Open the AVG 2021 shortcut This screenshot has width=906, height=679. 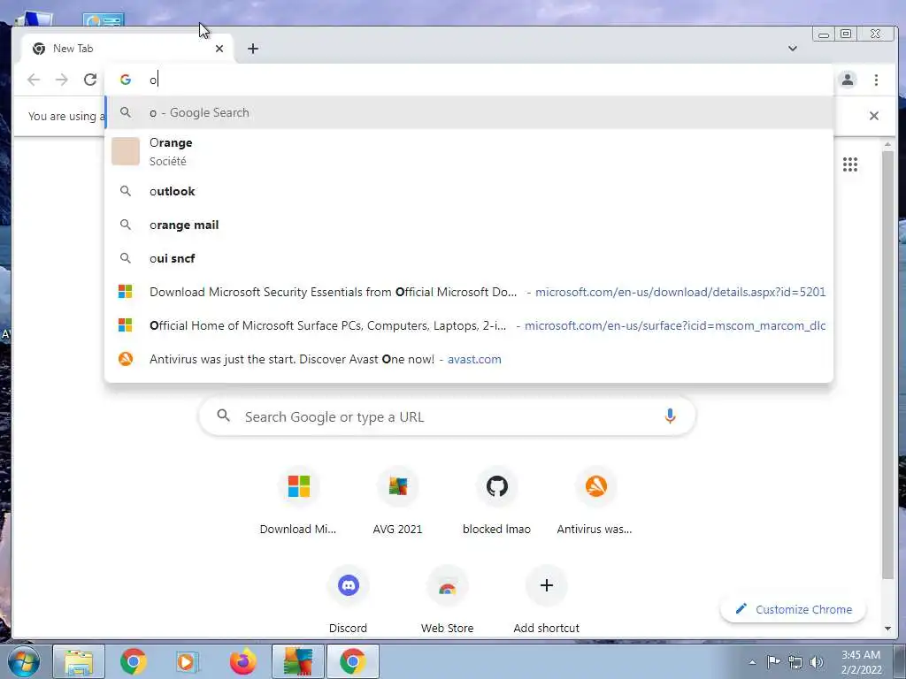coord(397,502)
